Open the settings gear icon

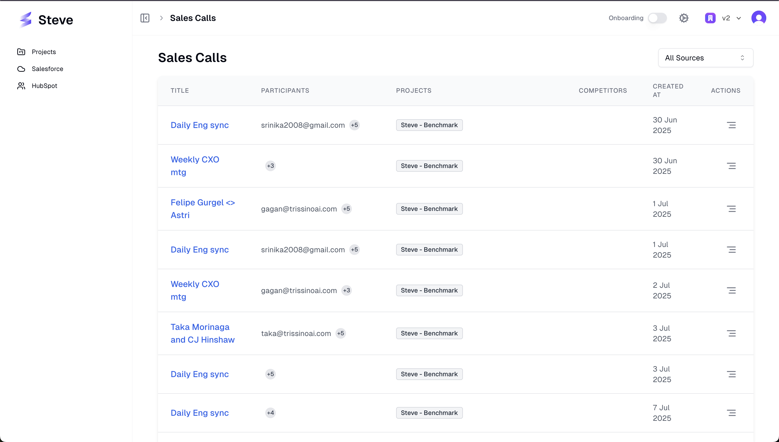coord(683,18)
